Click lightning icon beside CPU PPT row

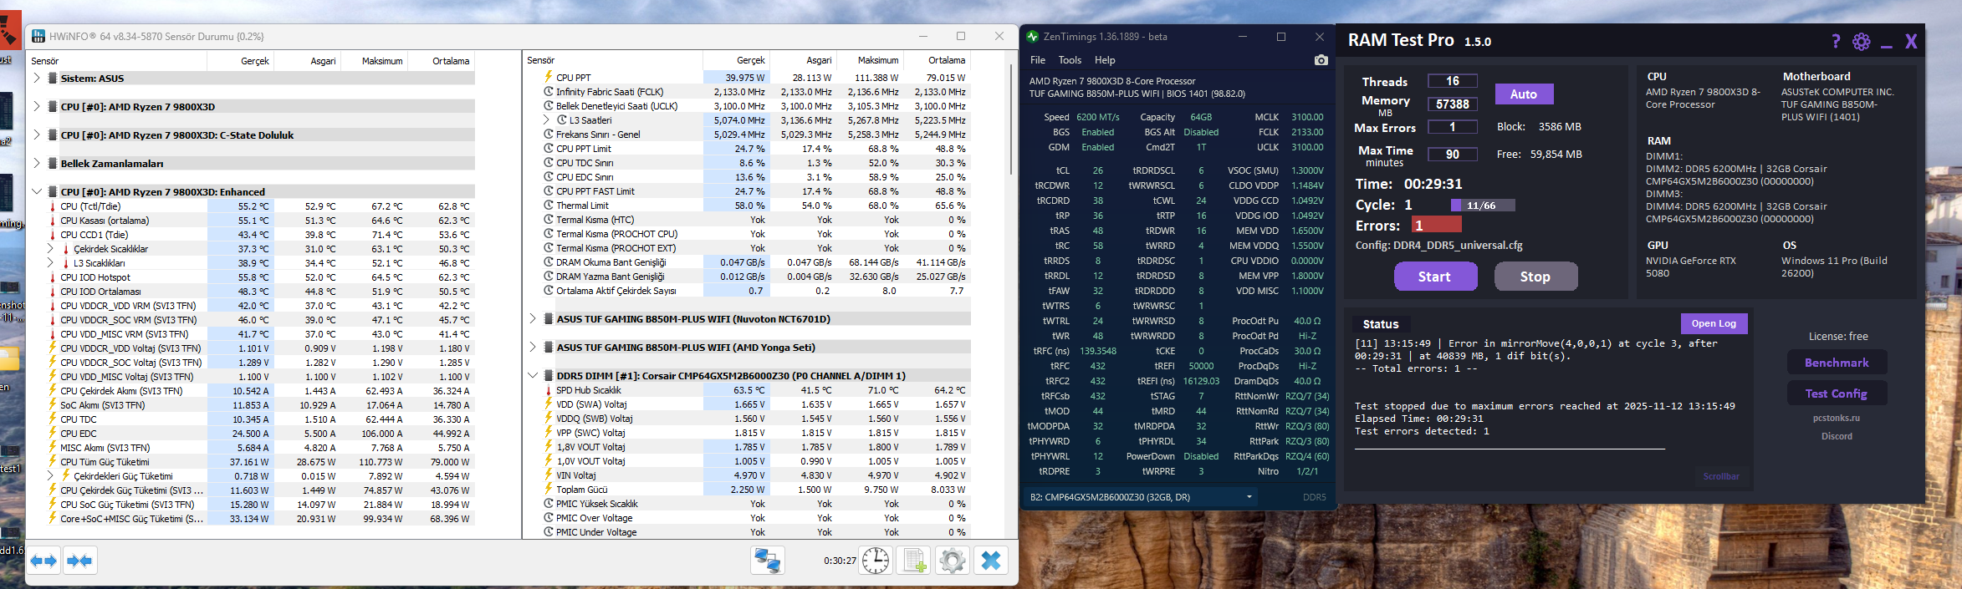(x=549, y=78)
